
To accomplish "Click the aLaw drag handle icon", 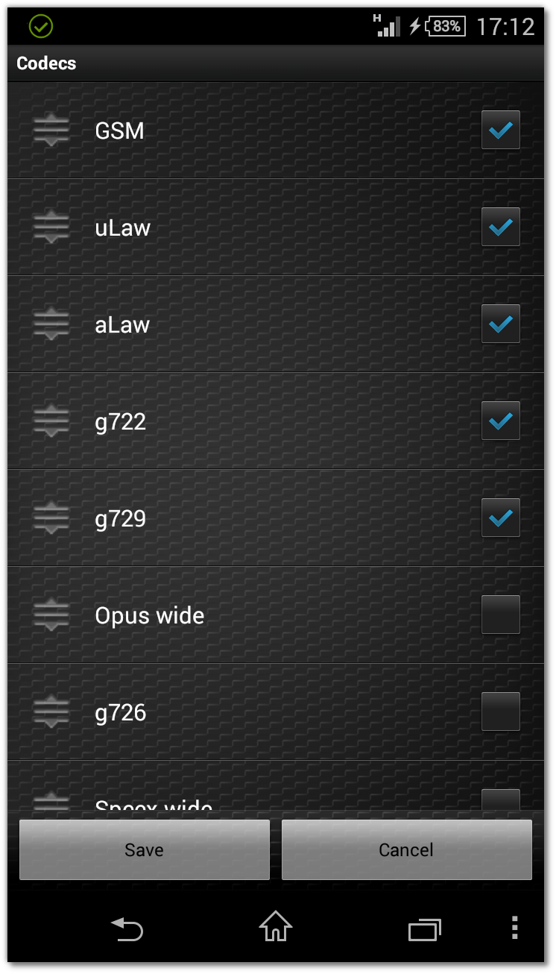I will (51, 324).
